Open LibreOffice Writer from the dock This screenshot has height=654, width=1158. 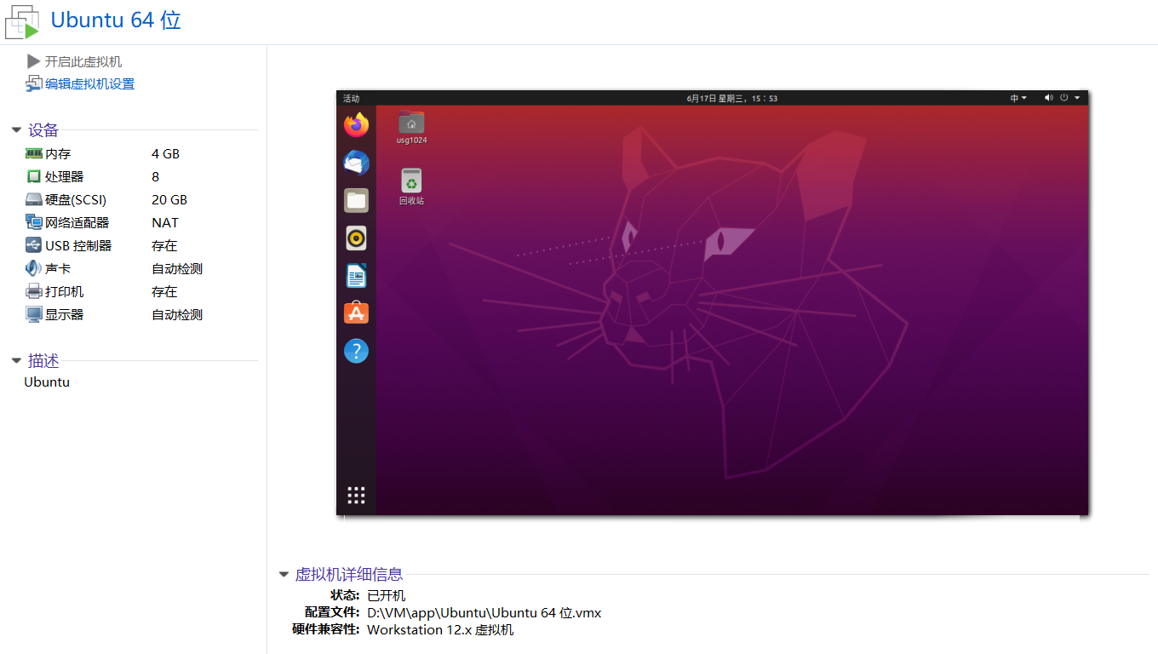[x=356, y=276]
